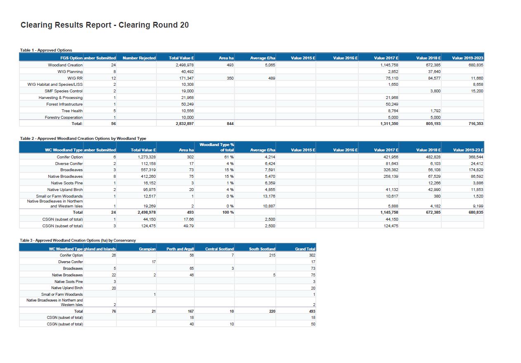The width and height of the screenshot is (521, 363).
Task: Click the Clearing Results Report title
Action: click(104, 25)
